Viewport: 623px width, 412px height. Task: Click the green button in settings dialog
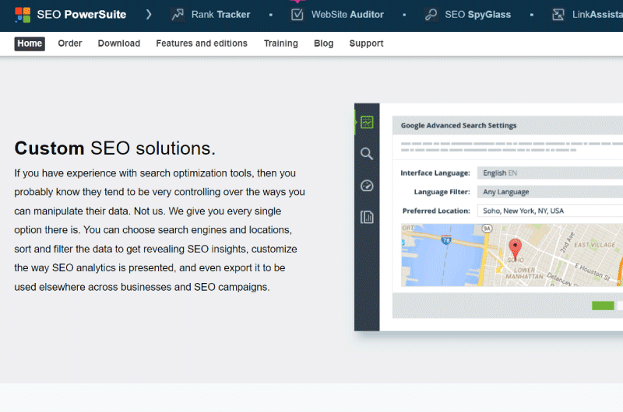(603, 306)
